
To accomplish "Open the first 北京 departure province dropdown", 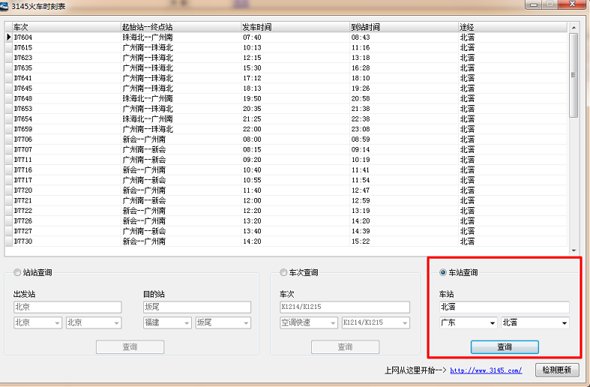I will click(37, 322).
